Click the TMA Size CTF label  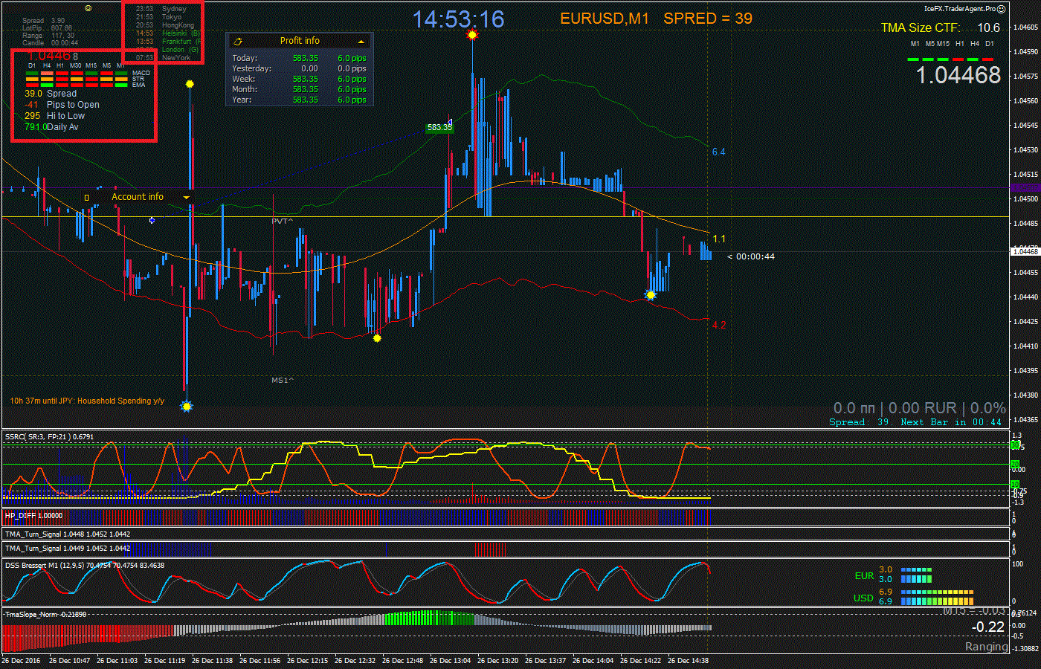(x=921, y=28)
